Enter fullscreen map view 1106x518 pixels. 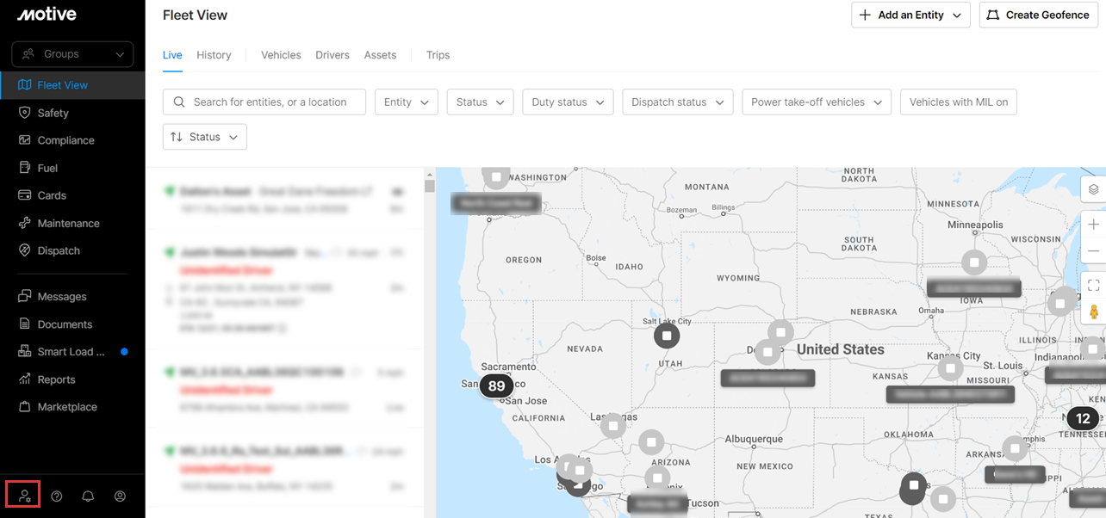coord(1093,285)
